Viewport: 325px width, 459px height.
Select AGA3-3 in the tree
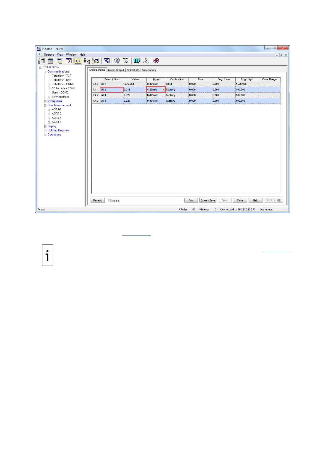point(56,118)
